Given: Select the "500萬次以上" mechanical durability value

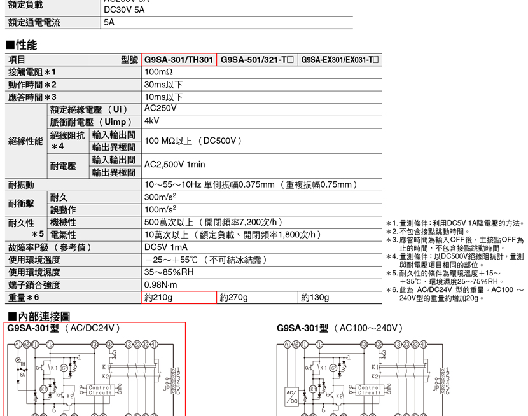Looking at the screenshot, I should [169, 223].
